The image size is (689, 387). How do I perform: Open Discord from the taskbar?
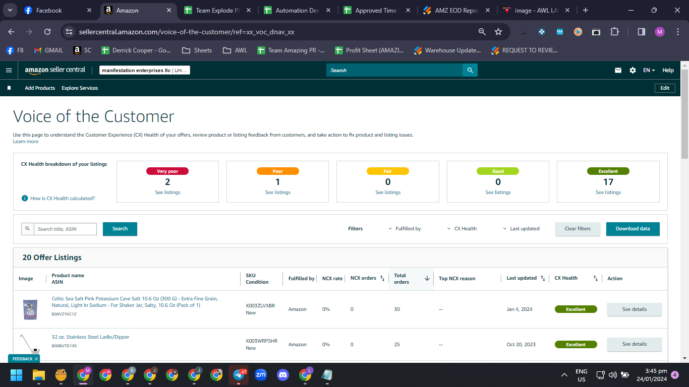click(x=283, y=375)
